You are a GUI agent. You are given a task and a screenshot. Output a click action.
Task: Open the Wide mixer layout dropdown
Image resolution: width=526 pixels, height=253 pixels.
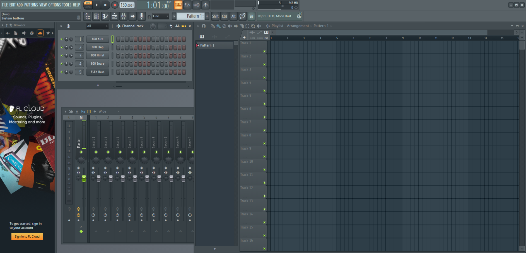108,111
